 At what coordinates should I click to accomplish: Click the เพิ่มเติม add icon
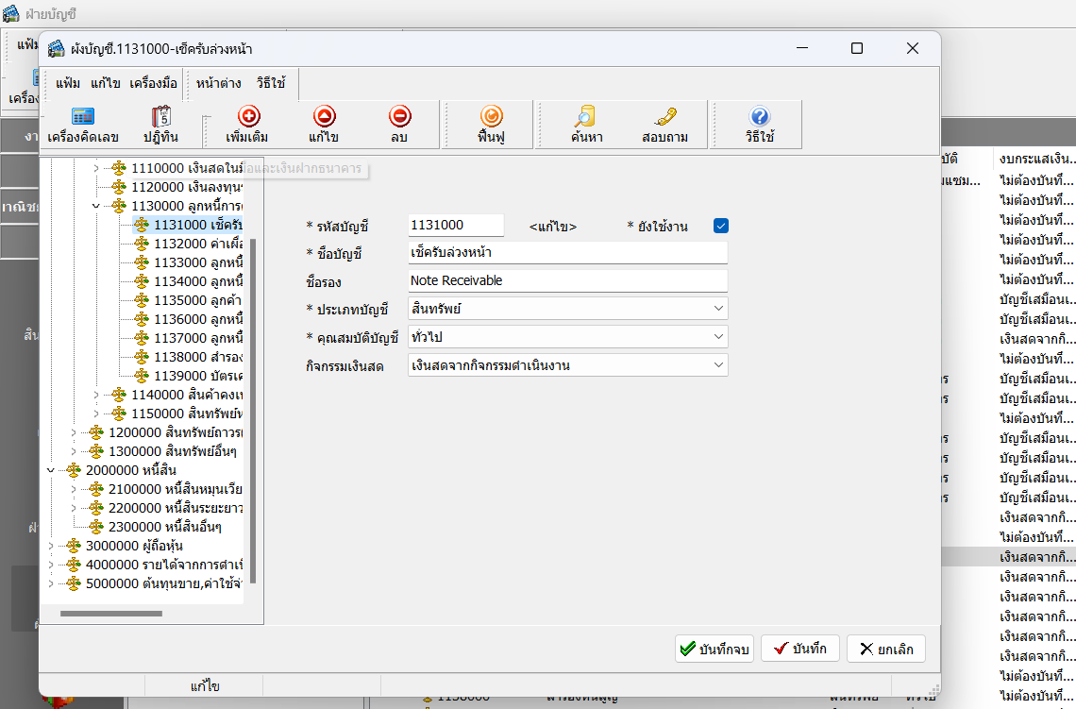(x=248, y=117)
